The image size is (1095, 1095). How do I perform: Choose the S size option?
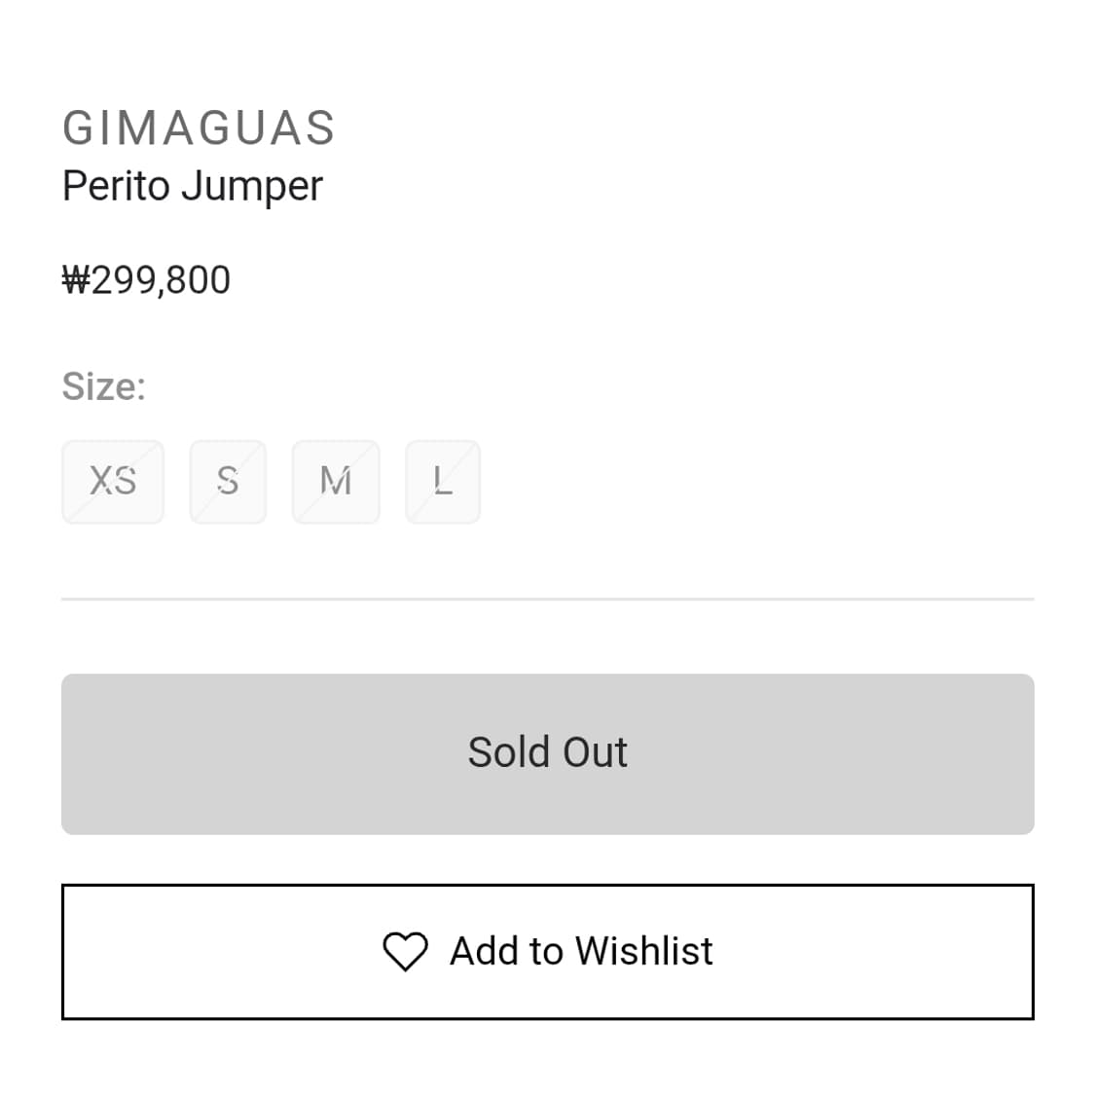click(x=228, y=481)
